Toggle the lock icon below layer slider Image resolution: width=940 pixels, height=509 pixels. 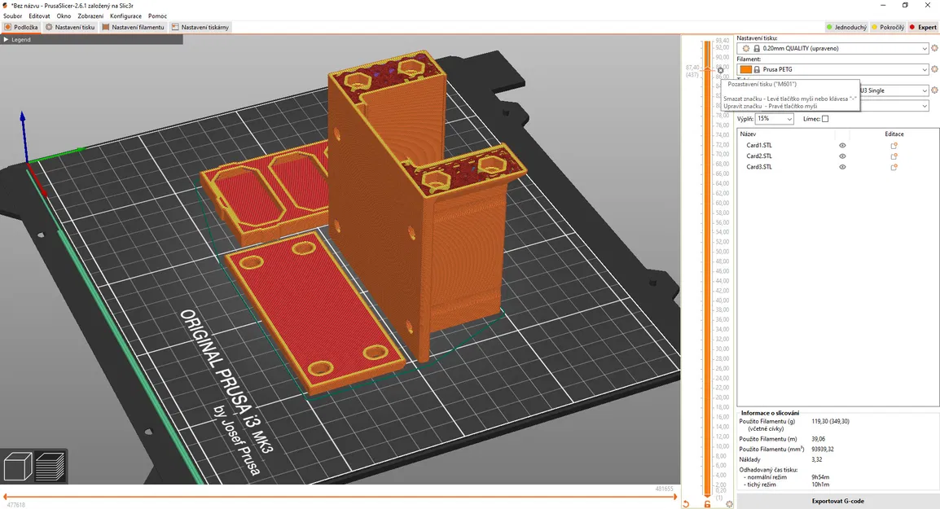click(707, 504)
